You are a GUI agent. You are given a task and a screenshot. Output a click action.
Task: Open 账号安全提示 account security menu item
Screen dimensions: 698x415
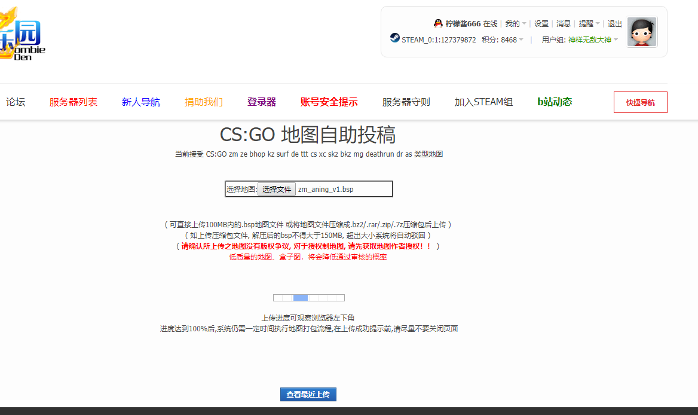coord(329,102)
